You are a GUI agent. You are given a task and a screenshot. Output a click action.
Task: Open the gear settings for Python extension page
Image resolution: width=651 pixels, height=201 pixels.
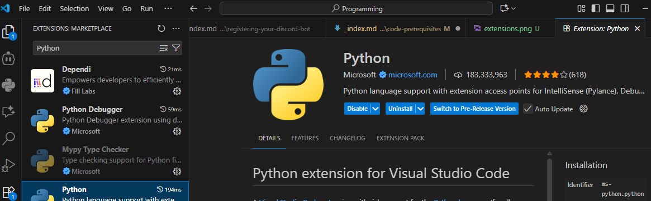pyautogui.click(x=583, y=109)
